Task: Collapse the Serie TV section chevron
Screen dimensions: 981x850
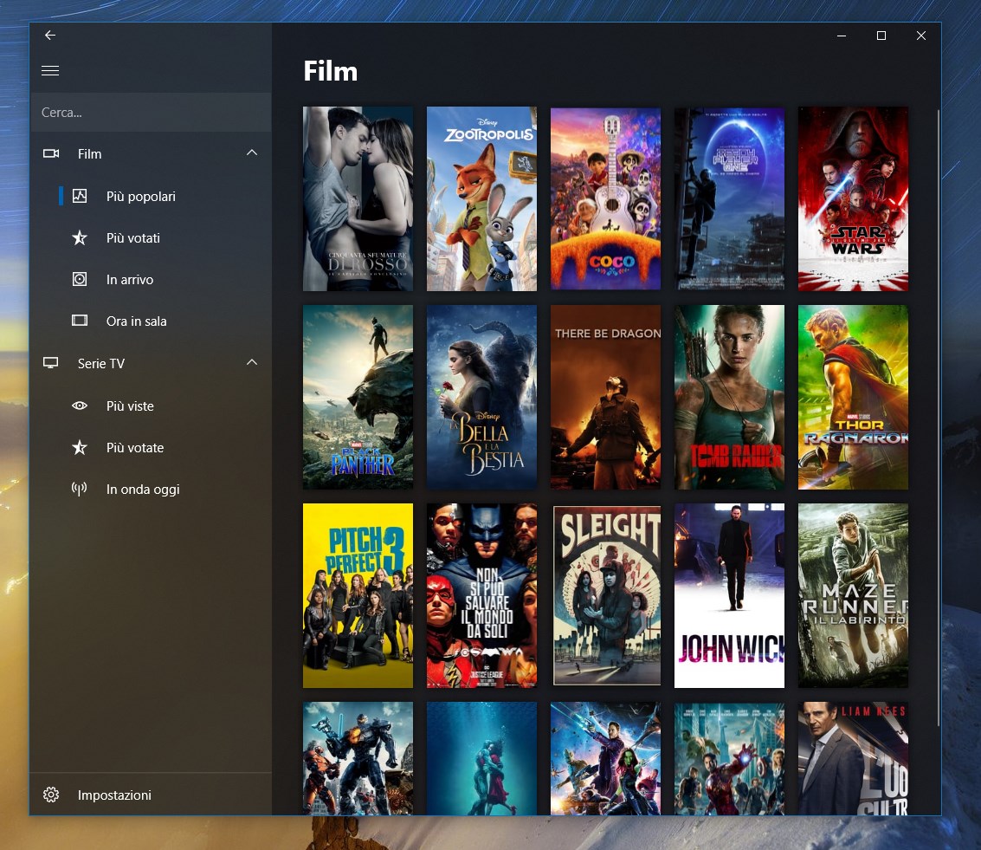Action: [x=251, y=362]
